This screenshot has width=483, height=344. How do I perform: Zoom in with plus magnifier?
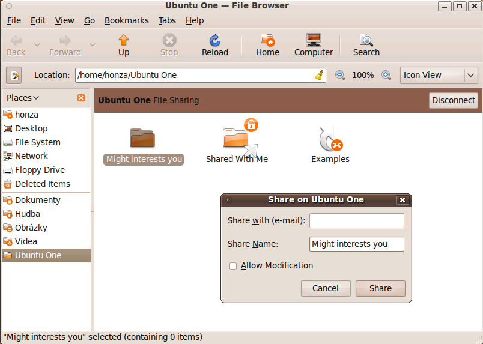[x=386, y=75]
